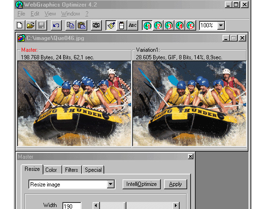The image size is (264, 209).
Task: Open the Window menu
Action: 71,14
